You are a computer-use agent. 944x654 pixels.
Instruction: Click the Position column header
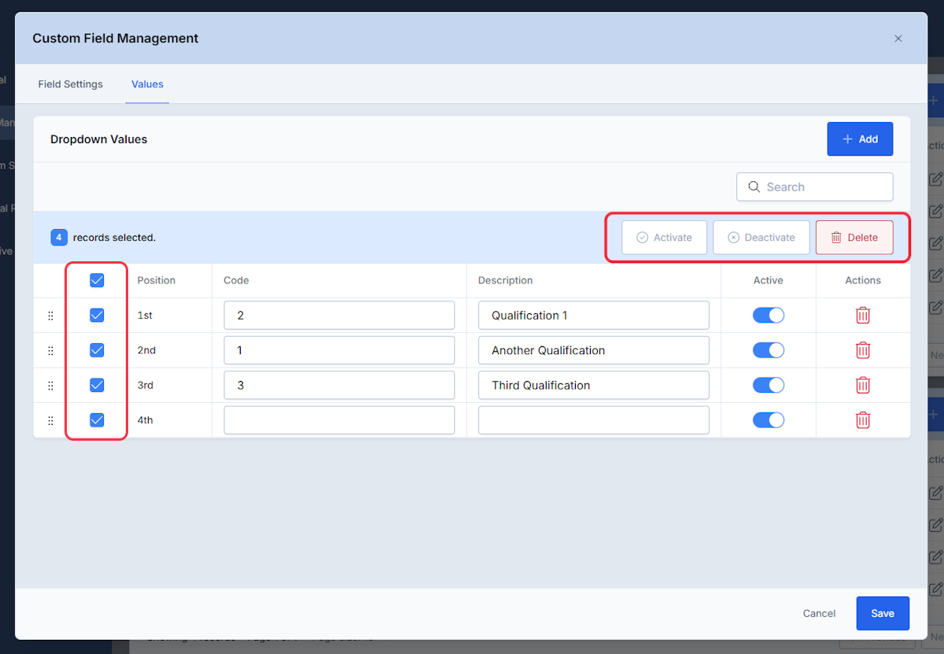(x=157, y=280)
